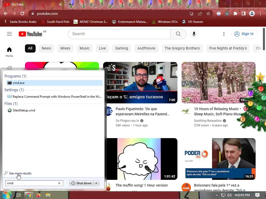Go to Home in YouTube sidebar
This screenshot has height=199, width=266.
click(x=9, y=52)
